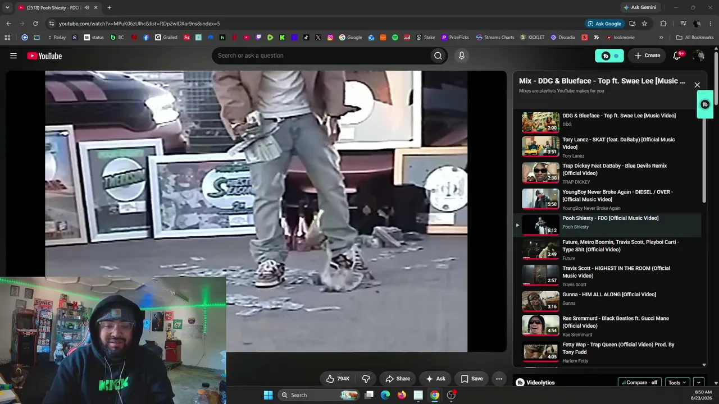
Task: Play Future - Type Shit playlist video
Action: 607,250
